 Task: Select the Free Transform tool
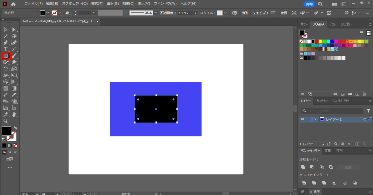pos(14,76)
